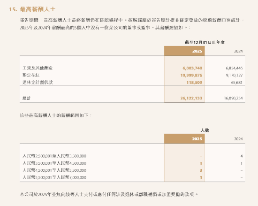The width and height of the screenshot is (258, 206).
Task: Click the 2025 count 1 for 3,500,001 range
Action: click(x=201, y=163)
